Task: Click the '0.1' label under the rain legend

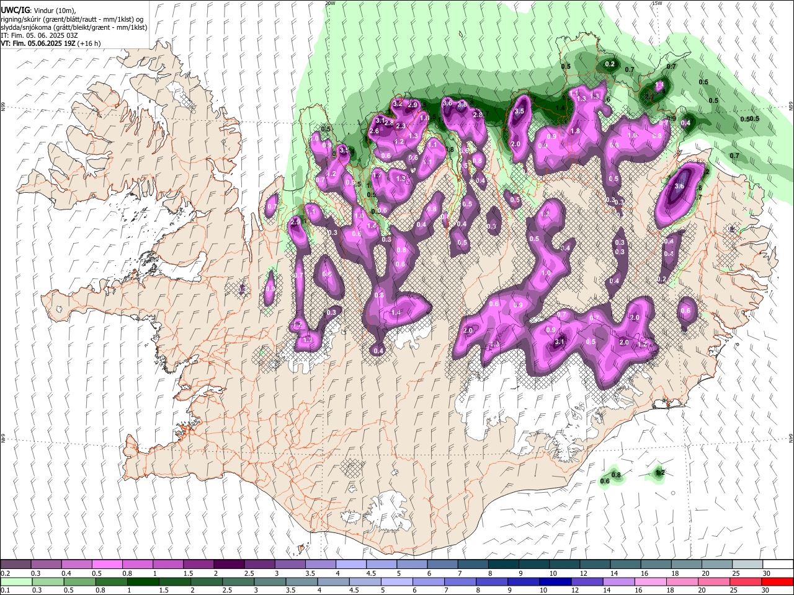Action: click(x=5, y=590)
